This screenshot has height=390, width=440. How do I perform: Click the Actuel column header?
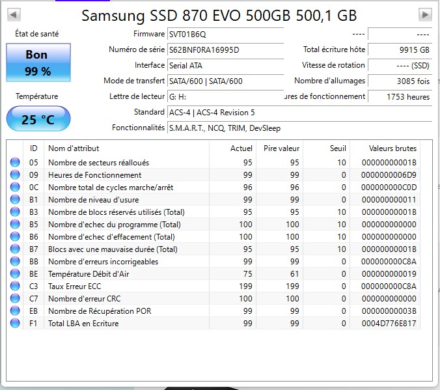232,148
